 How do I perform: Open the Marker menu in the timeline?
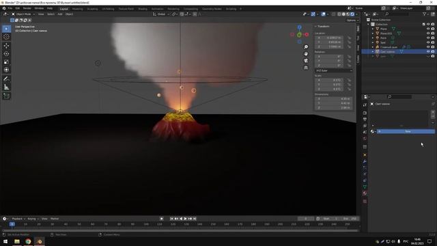pyautogui.click(x=55, y=219)
